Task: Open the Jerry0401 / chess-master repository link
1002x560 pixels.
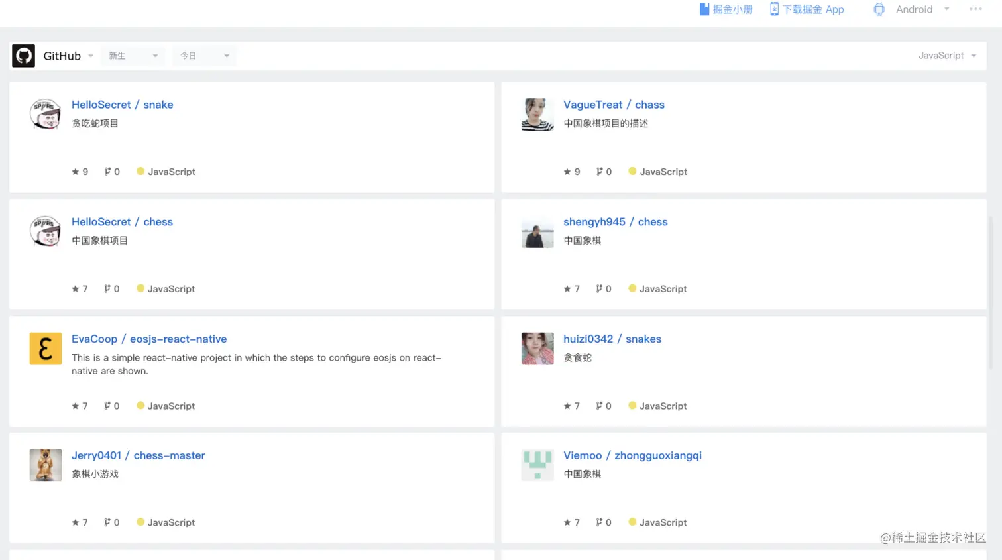Action: (139, 455)
